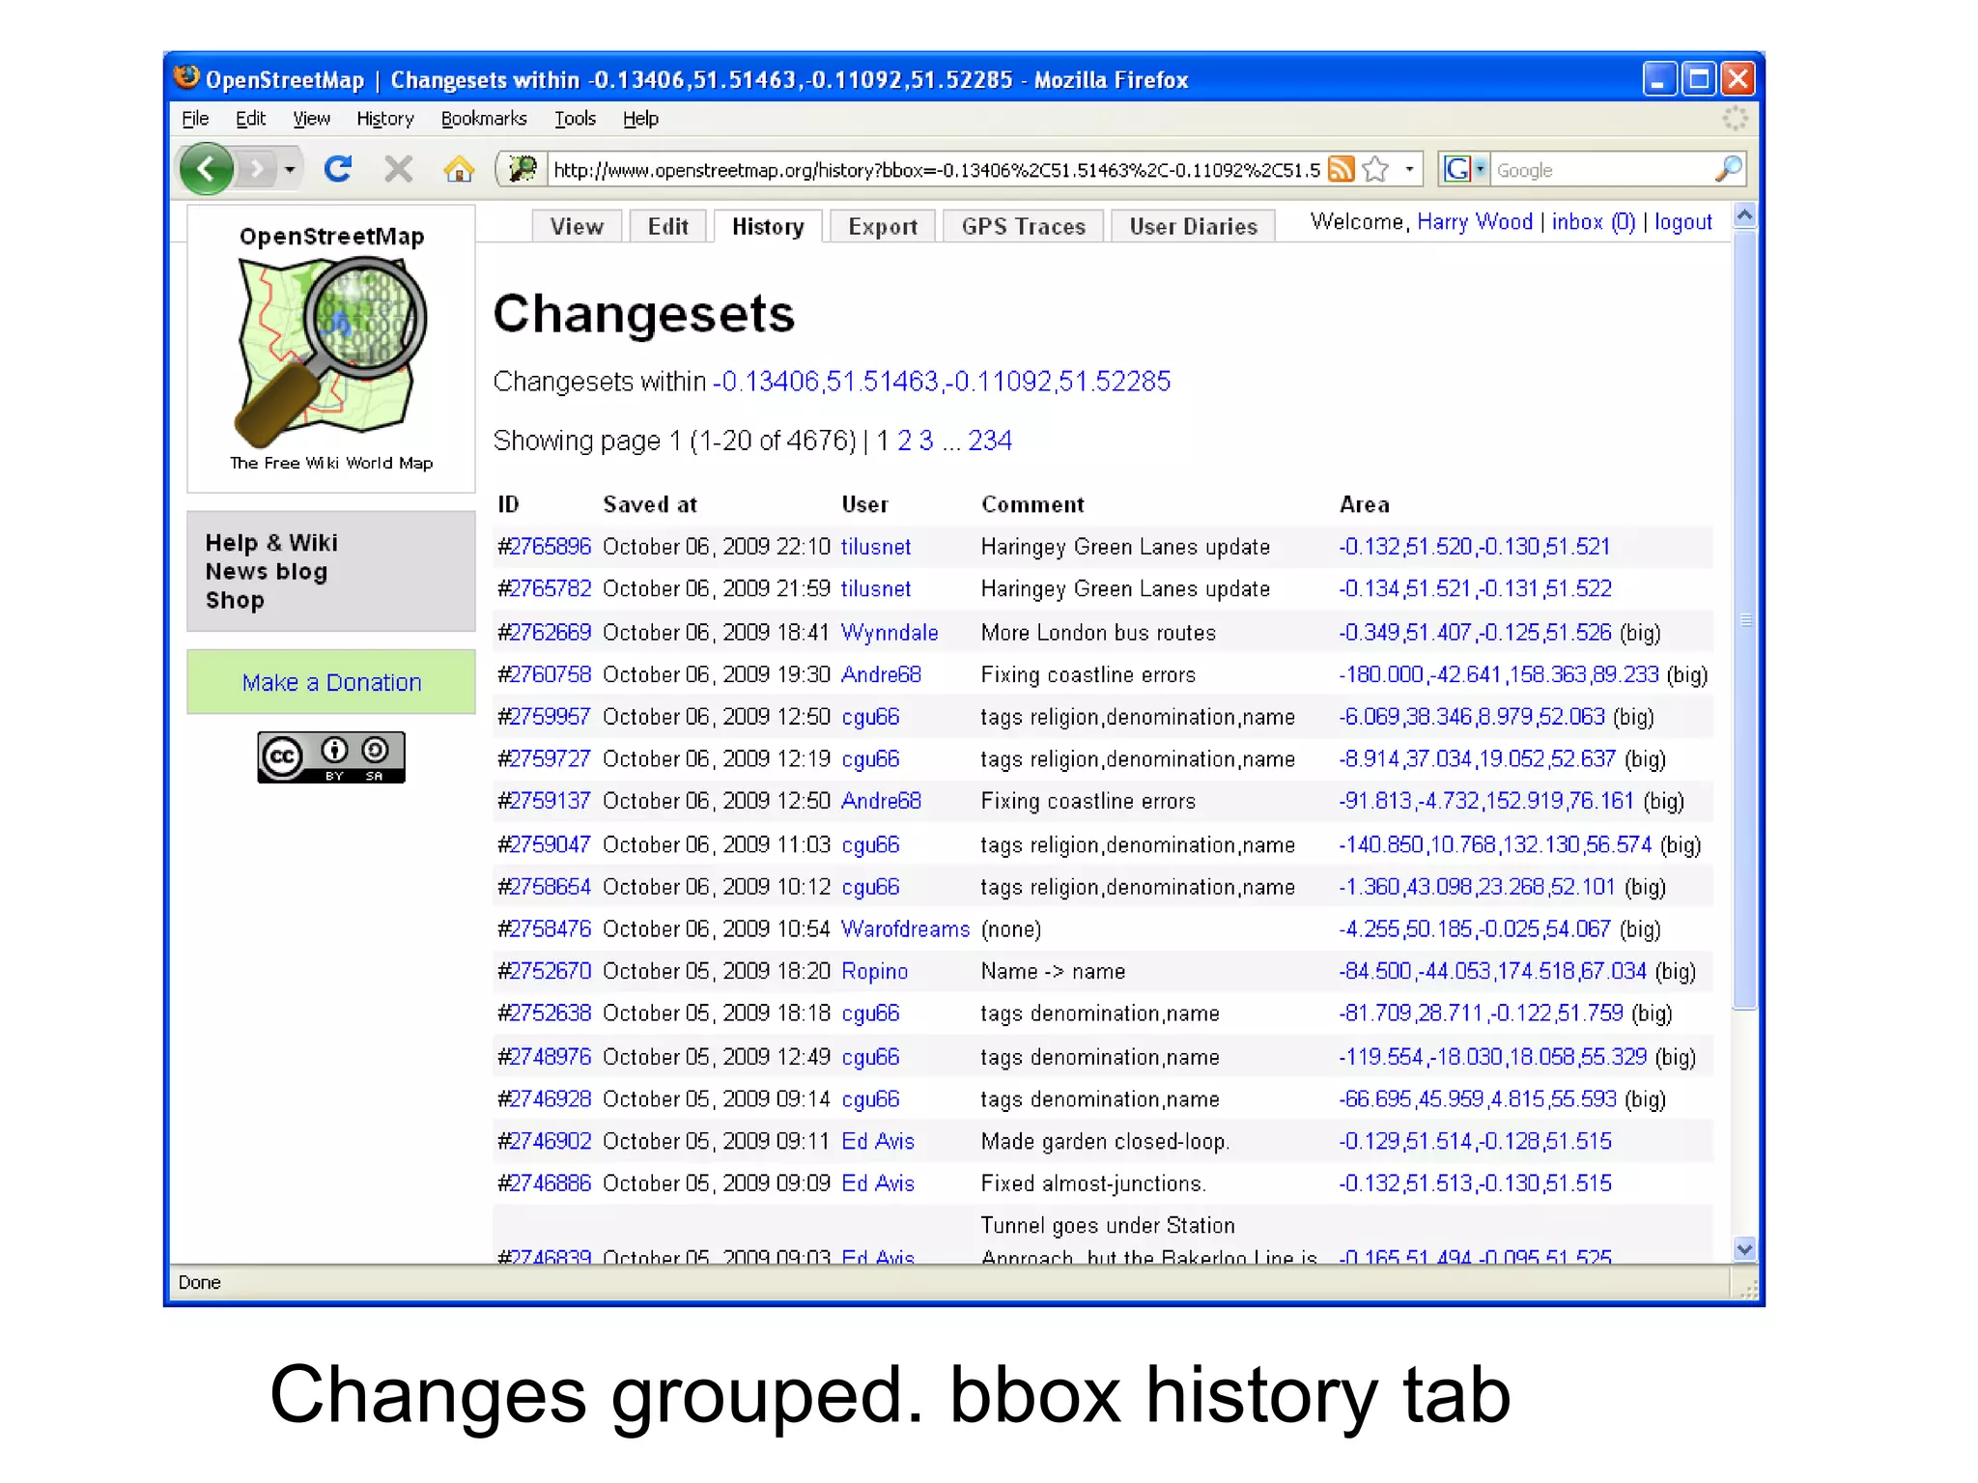Screen dimensions: 1978x1483
Task: Switch to the Edit tab on OpenStreetMap
Action: pyautogui.click(x=667, y=226)
